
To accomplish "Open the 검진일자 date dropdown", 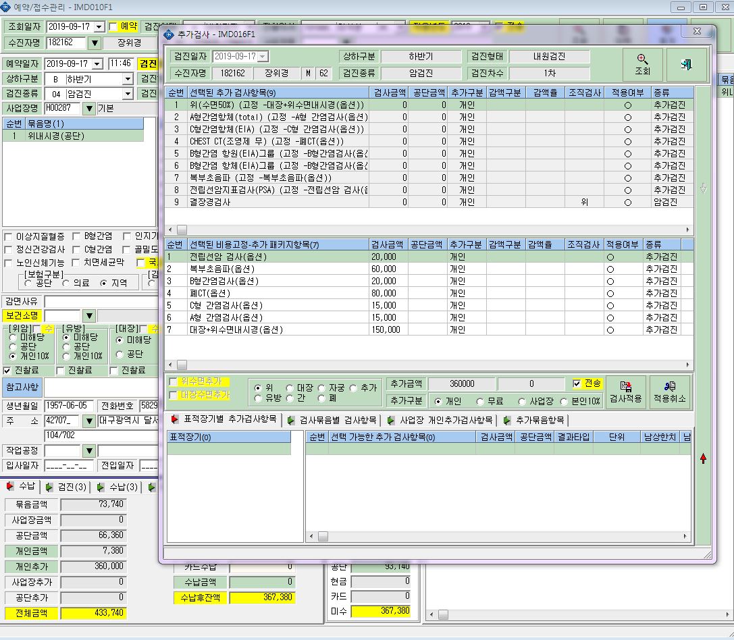I will point(263,57).
